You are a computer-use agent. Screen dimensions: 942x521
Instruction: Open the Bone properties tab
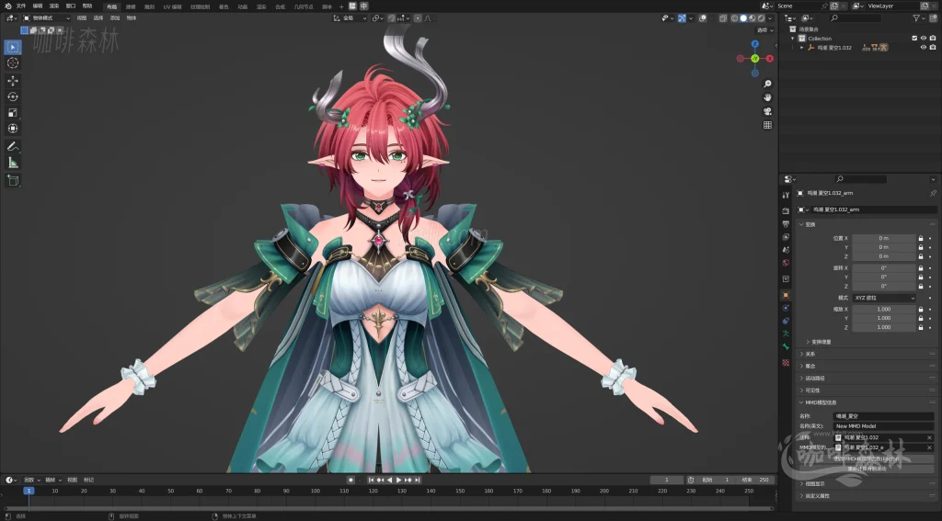click(786, 346)
